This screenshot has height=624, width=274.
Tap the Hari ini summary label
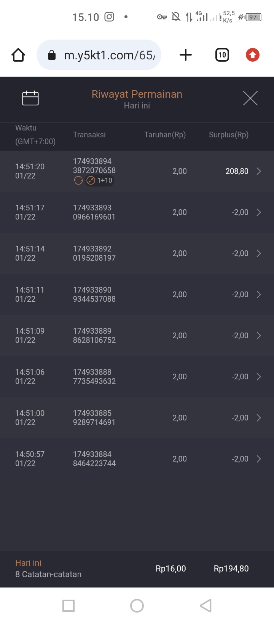28,563
